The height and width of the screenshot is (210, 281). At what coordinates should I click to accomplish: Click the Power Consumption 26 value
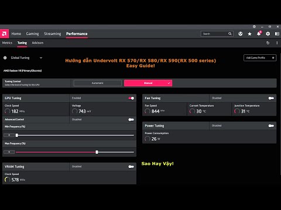[x=154, y=139]
